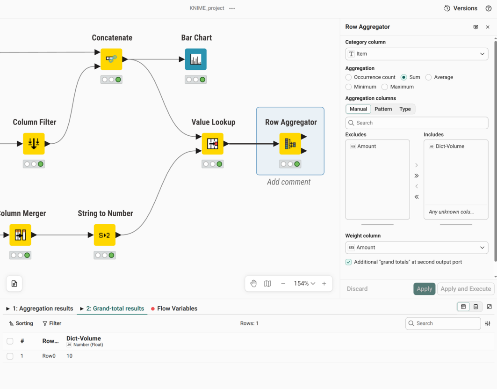Select the Column Merger node icon
The height and width of the screenshot is (389, 497).
[x=20, y=235]
